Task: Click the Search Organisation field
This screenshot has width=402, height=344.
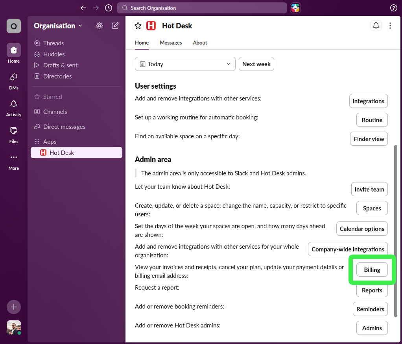Action: [202, 7]
